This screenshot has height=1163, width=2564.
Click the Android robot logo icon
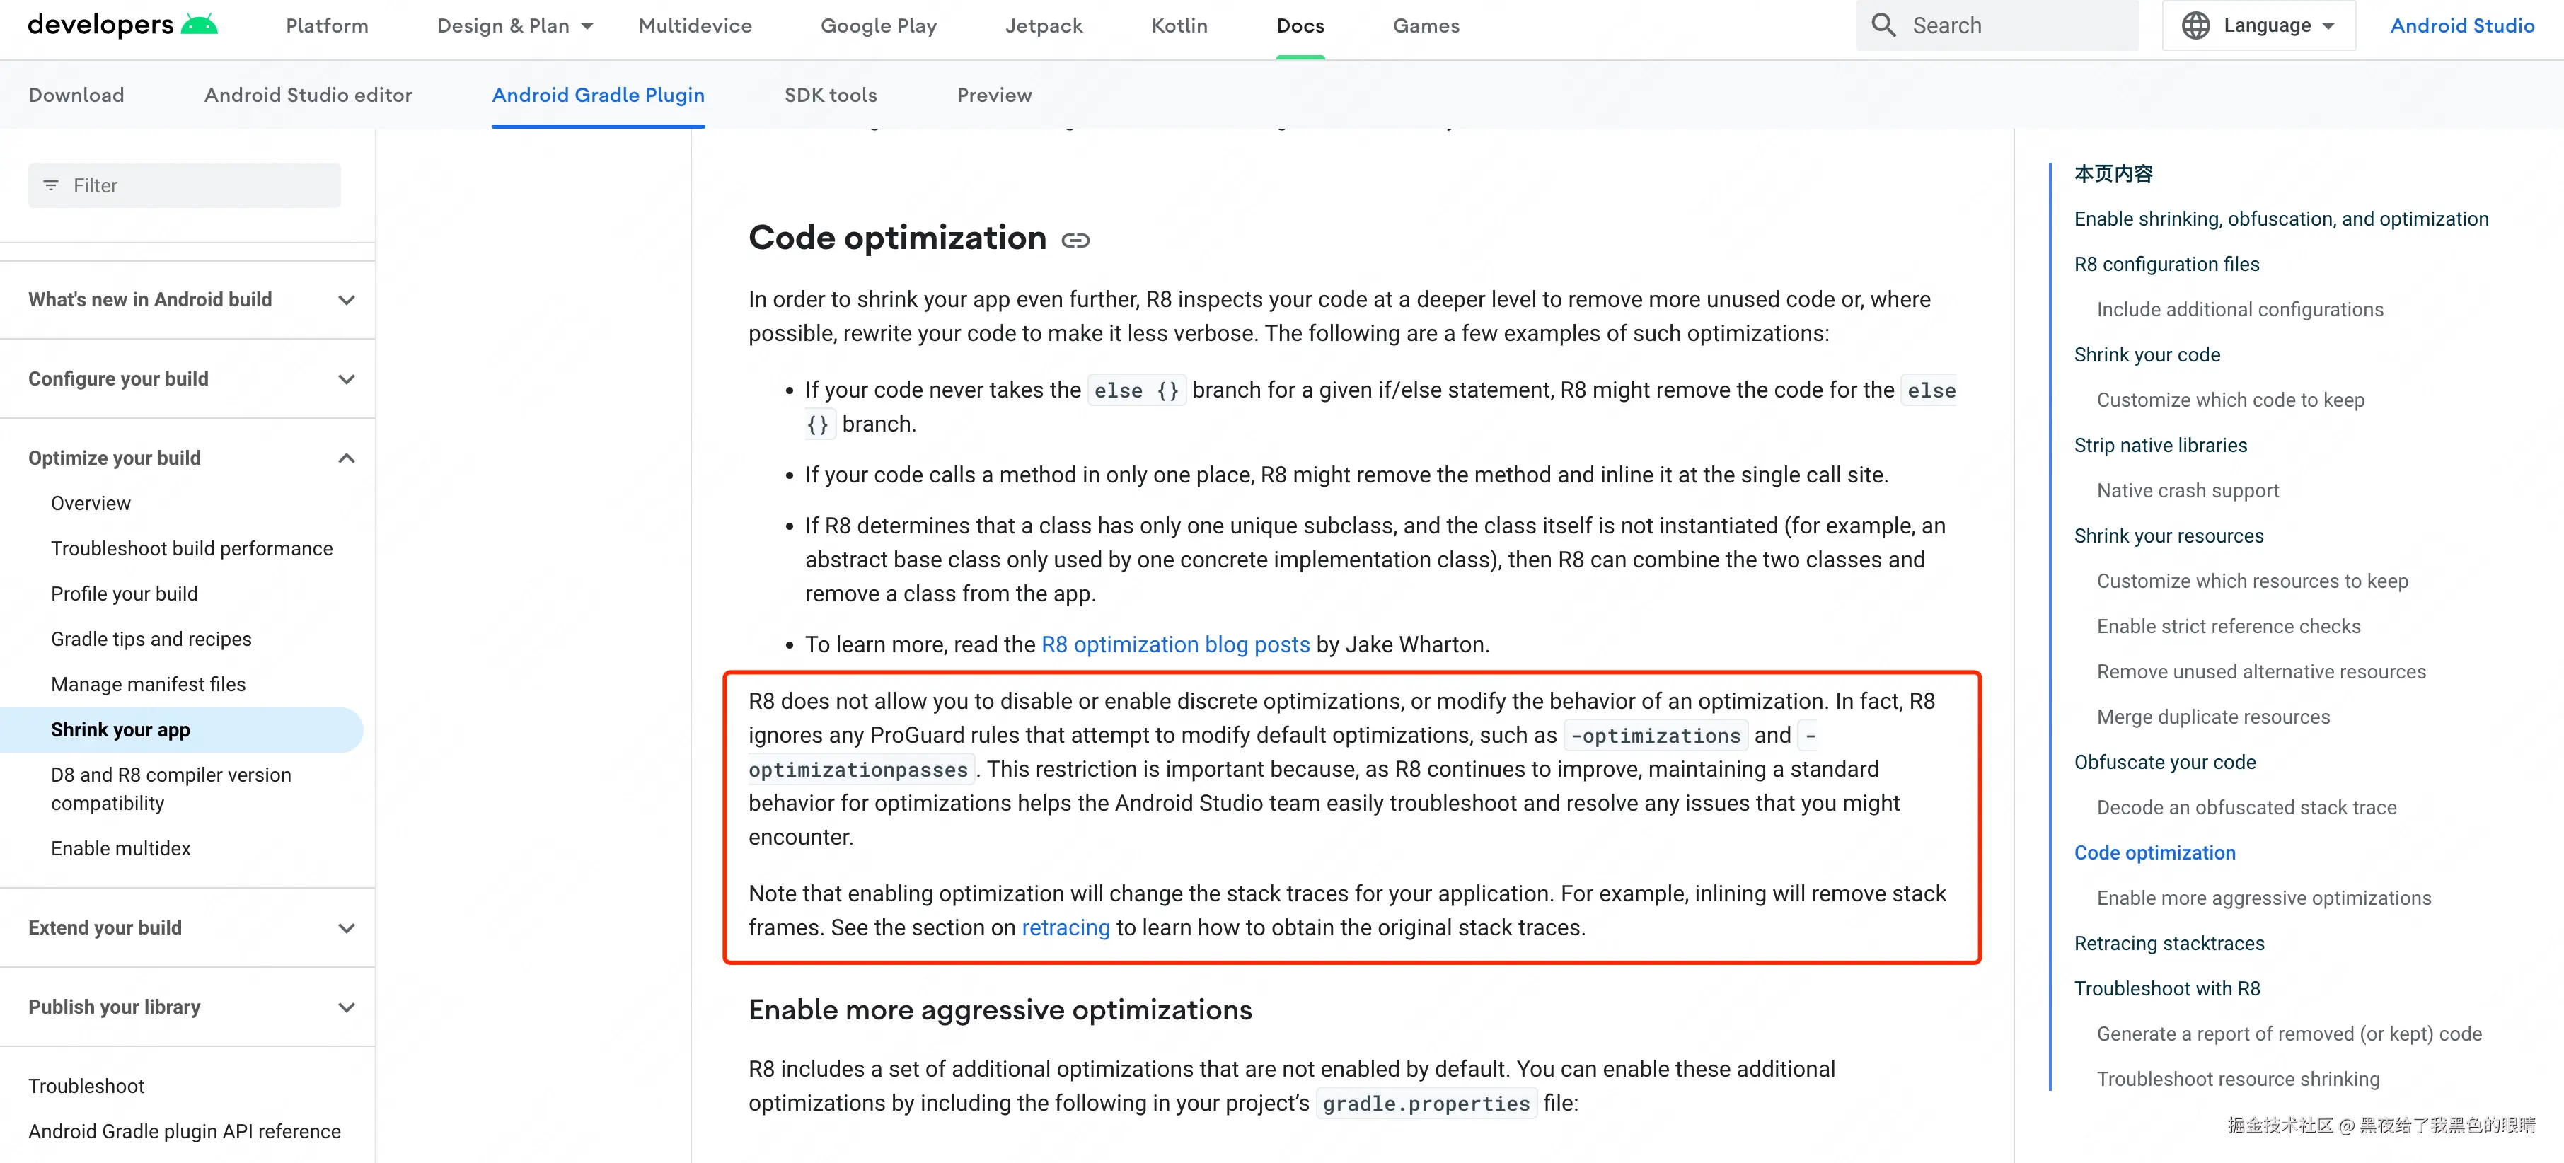point(199,25)
